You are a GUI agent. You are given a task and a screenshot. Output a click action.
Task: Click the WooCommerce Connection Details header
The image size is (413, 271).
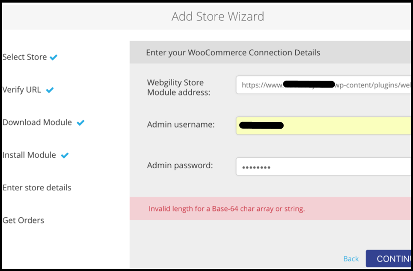(x=233, y=53)
